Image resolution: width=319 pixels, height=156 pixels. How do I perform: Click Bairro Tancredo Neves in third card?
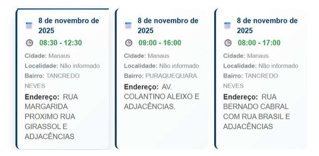tap(250, 81)
